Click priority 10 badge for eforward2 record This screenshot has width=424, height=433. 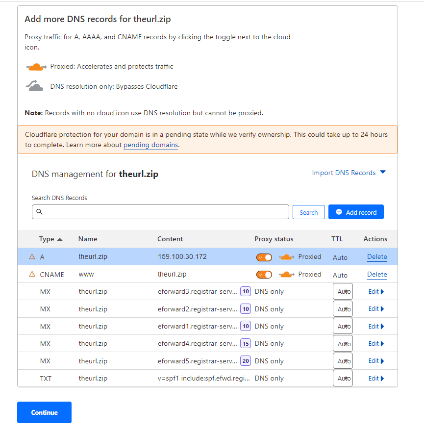pyautogui.click(x=246, y=309)
